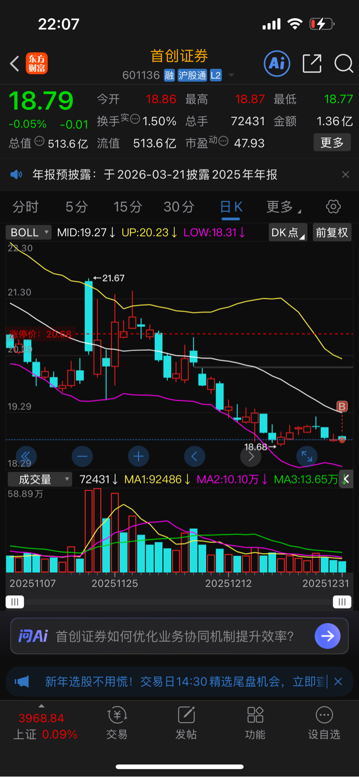Screen dimensions: 359x777
Task: Expand the 更多 period dropdown
Action: [283, 207]
